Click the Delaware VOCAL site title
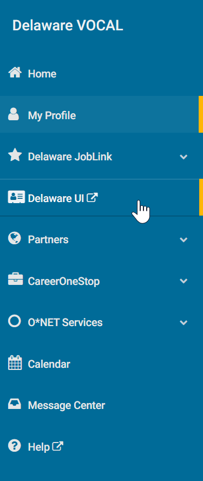Screen dimensions: 203x481 pos(68,25)
